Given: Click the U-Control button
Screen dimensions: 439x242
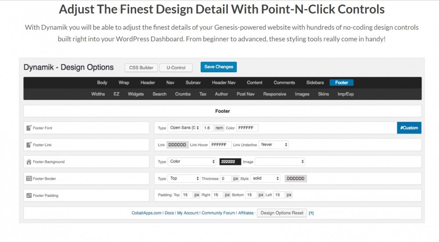Looking at the screenshot, I should (176, 68).
